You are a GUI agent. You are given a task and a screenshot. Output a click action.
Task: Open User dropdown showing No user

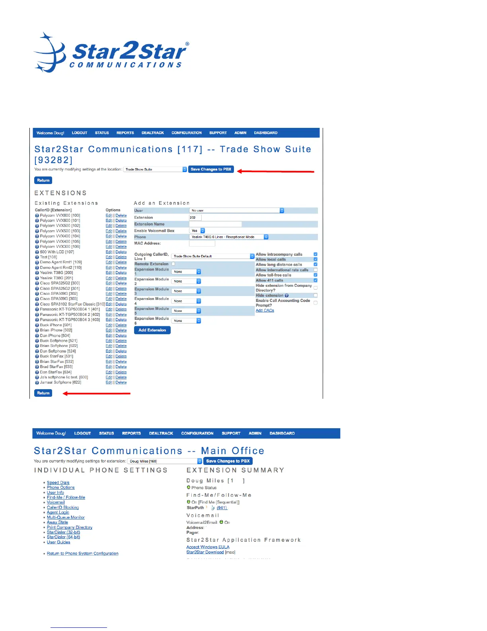[237, 210]
